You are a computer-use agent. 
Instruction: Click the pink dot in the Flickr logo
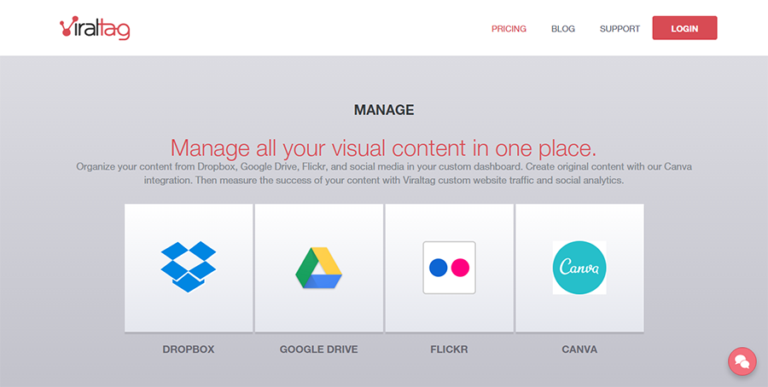[461, 268]
